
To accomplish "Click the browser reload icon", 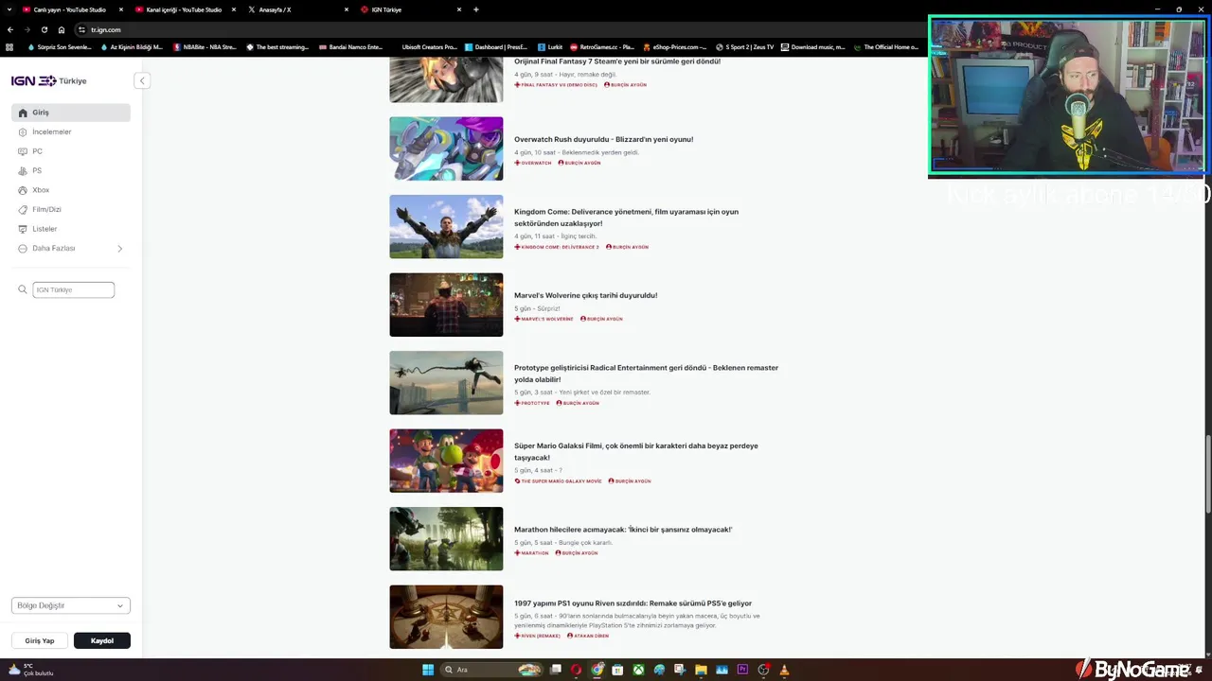I will (44, 29).
